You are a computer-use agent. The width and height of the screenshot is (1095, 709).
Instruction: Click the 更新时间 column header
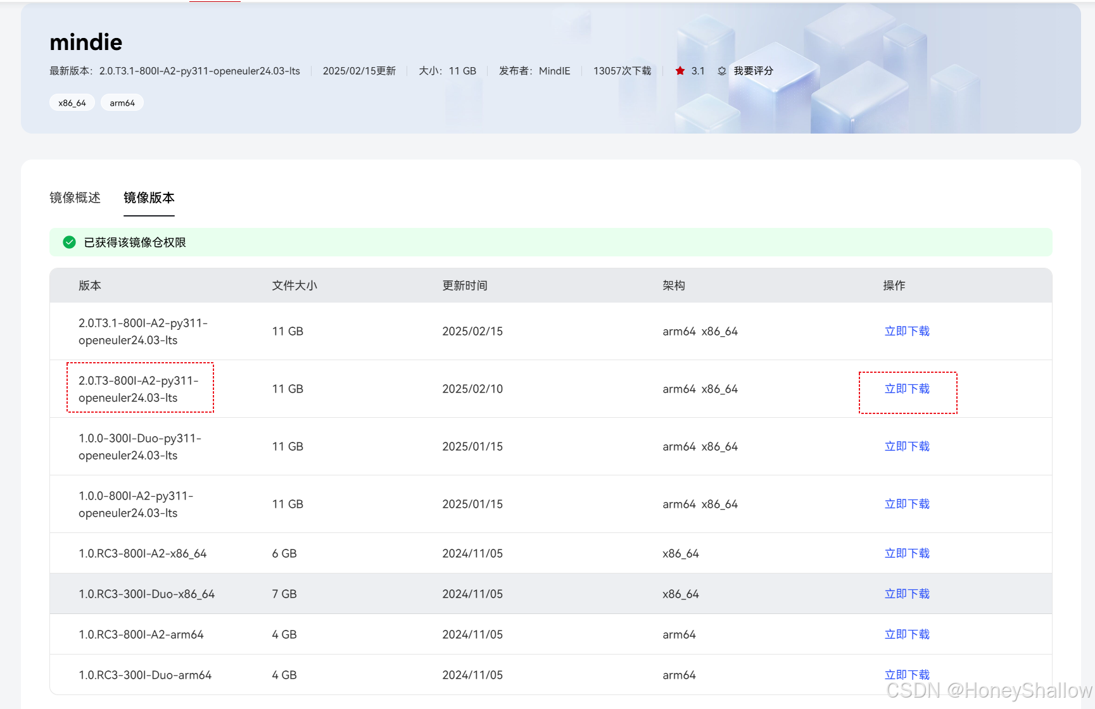tap(465, 285)
